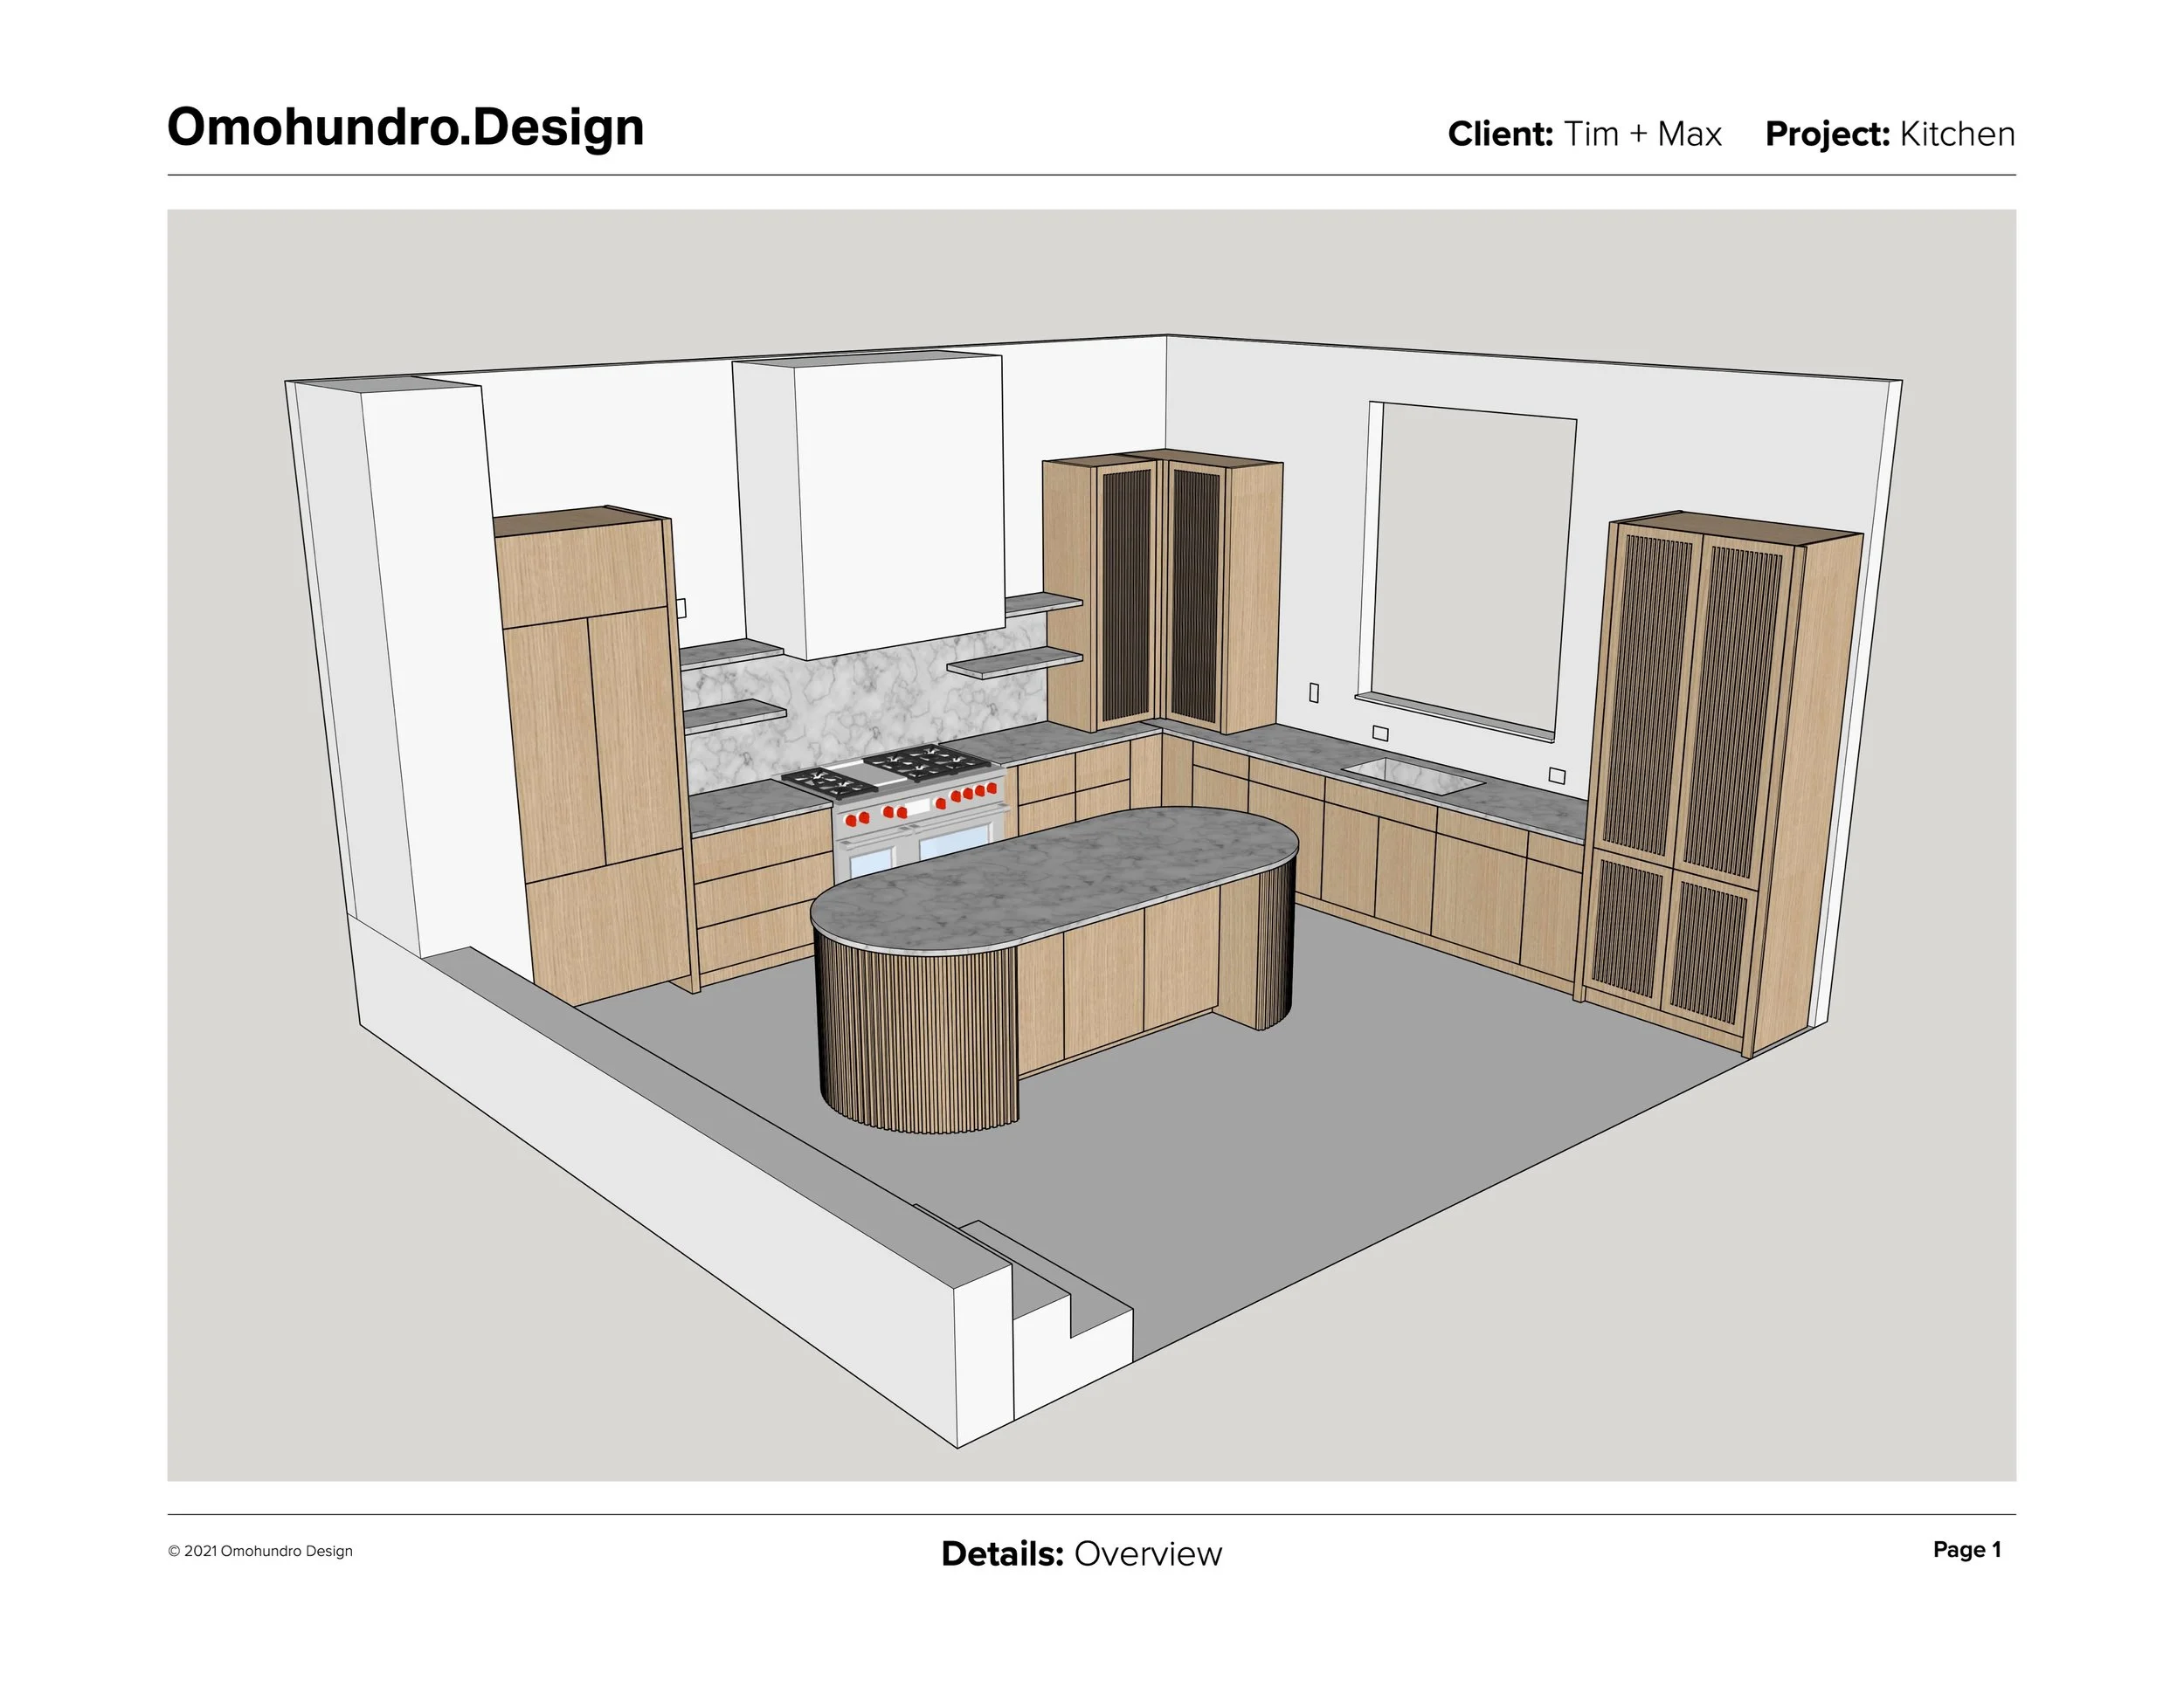Image resolution: width=2184 pixels, height=1687 pixels.
Task: Click the 2021 Omohundro Design copyright text
Action: pos(261,1551)
